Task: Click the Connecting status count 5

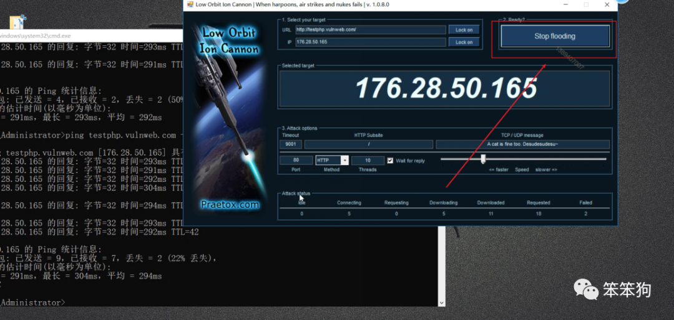Action: pos(349,214)
